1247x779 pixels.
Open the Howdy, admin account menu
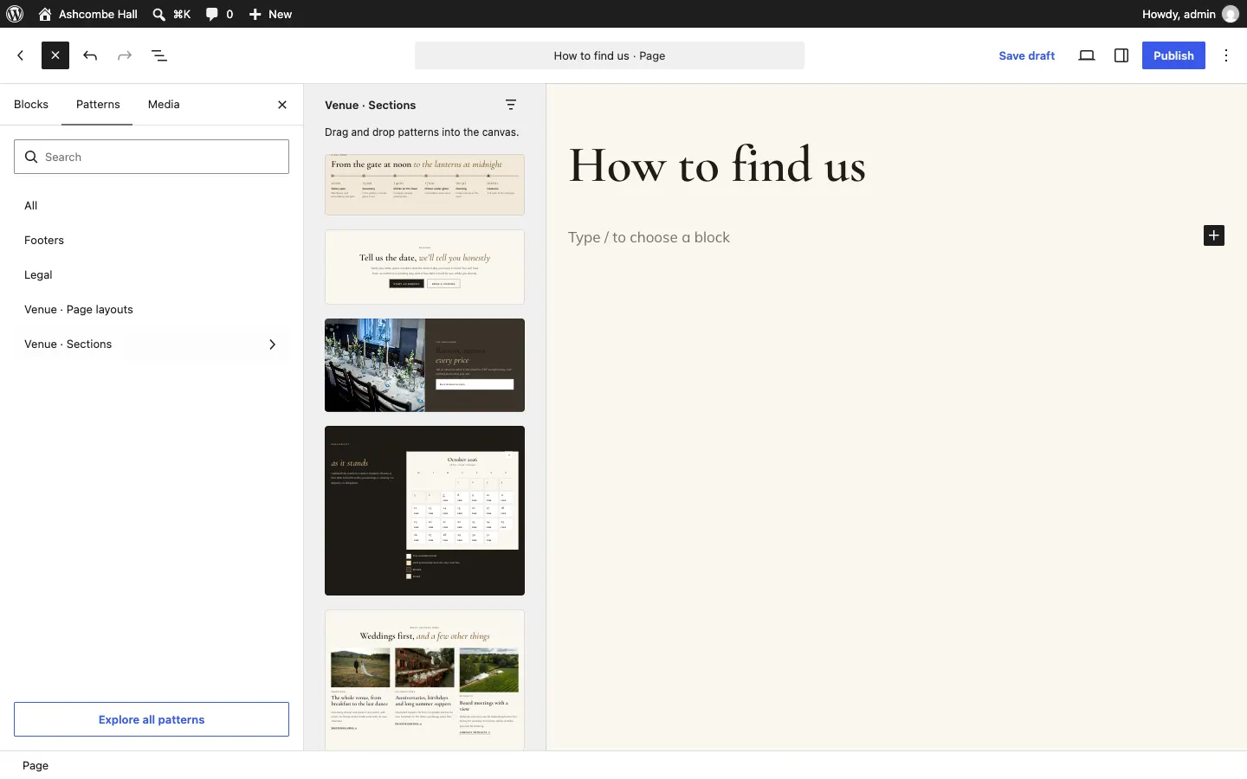point(1191,14)
